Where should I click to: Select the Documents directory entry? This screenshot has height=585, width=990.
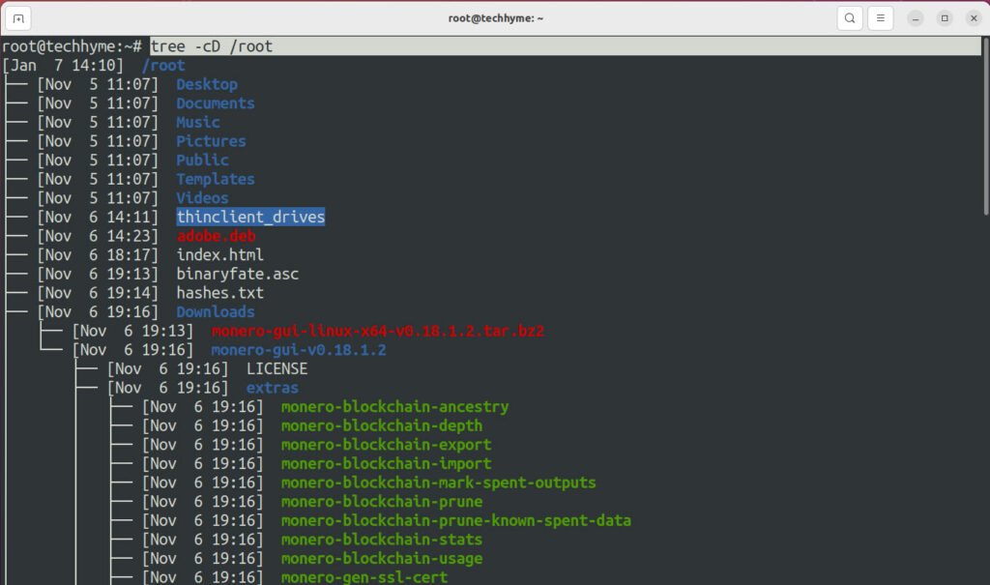point(215,102)
